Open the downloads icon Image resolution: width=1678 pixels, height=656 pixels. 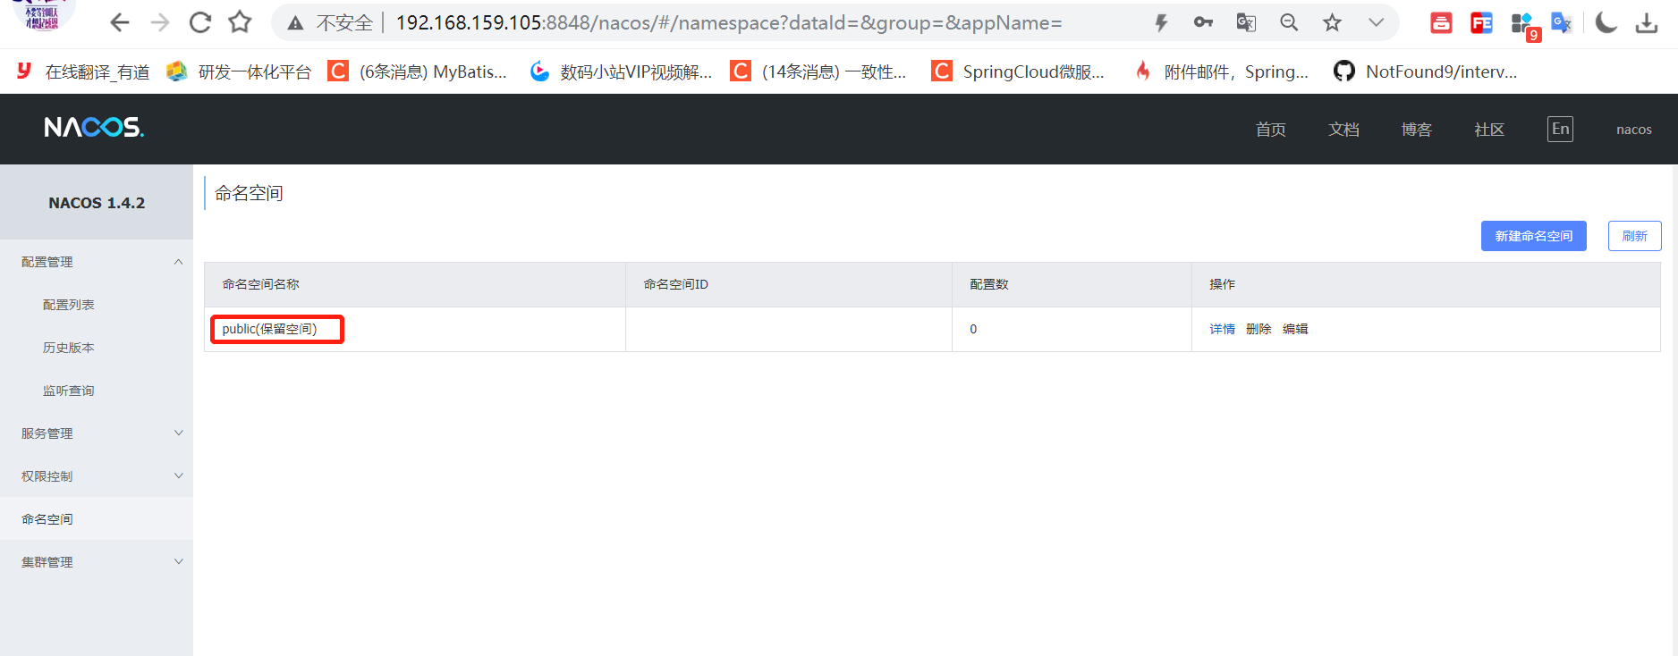pos(1647,22)
